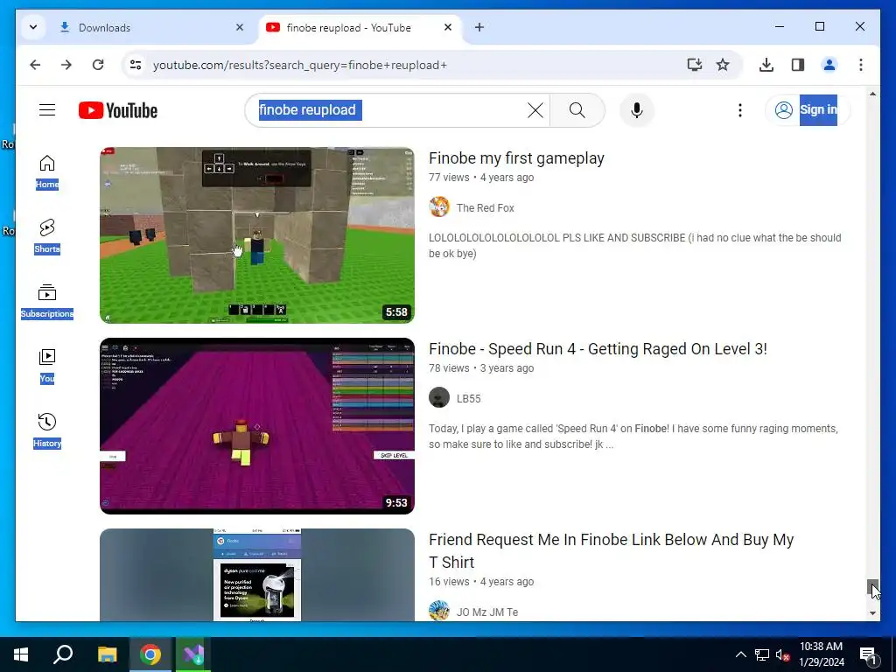Click the install app icon in address bar

(694, 65)
